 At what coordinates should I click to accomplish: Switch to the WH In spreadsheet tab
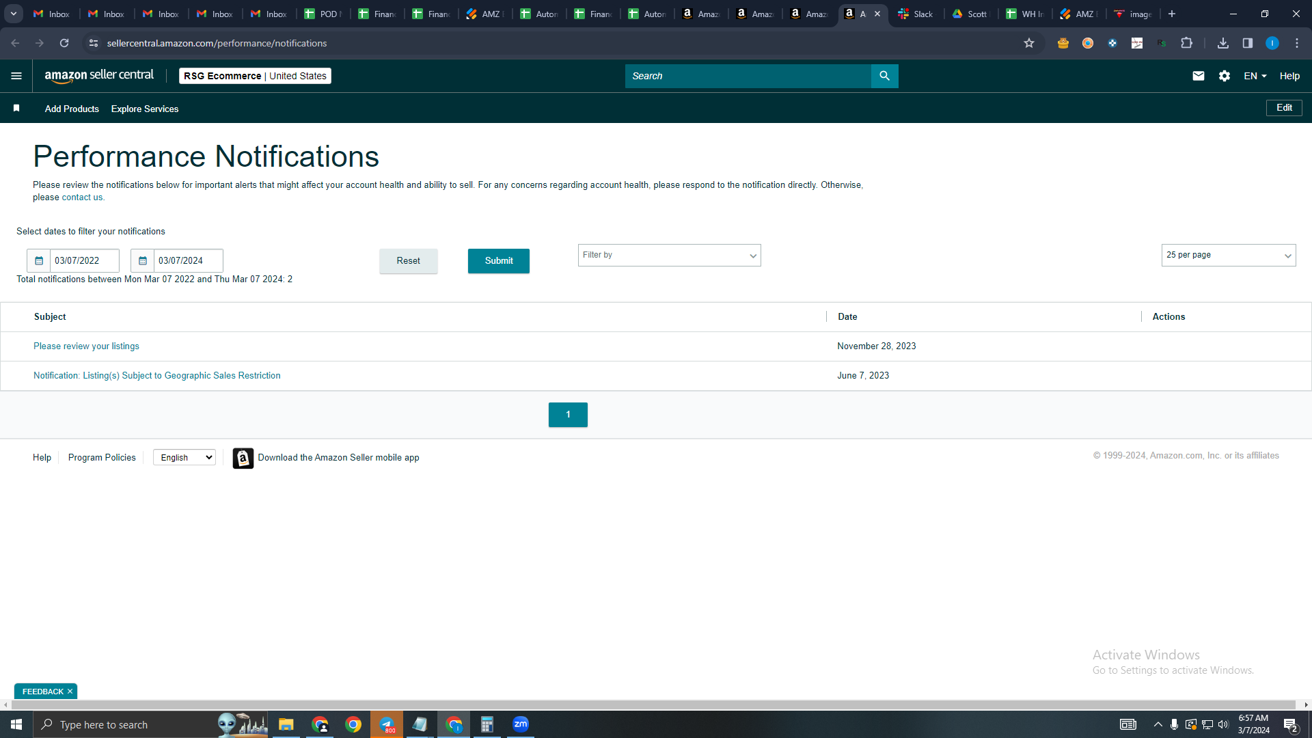[x=1025, y=14]
